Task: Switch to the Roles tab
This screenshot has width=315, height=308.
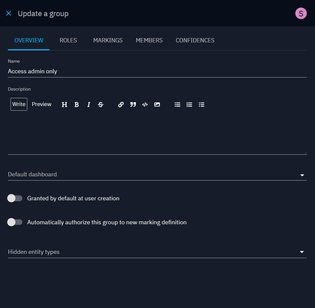Action: click(x=68, y=40)
